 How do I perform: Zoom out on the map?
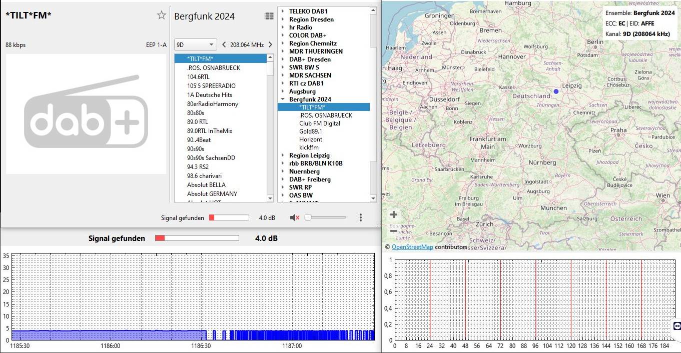(394, 231)
